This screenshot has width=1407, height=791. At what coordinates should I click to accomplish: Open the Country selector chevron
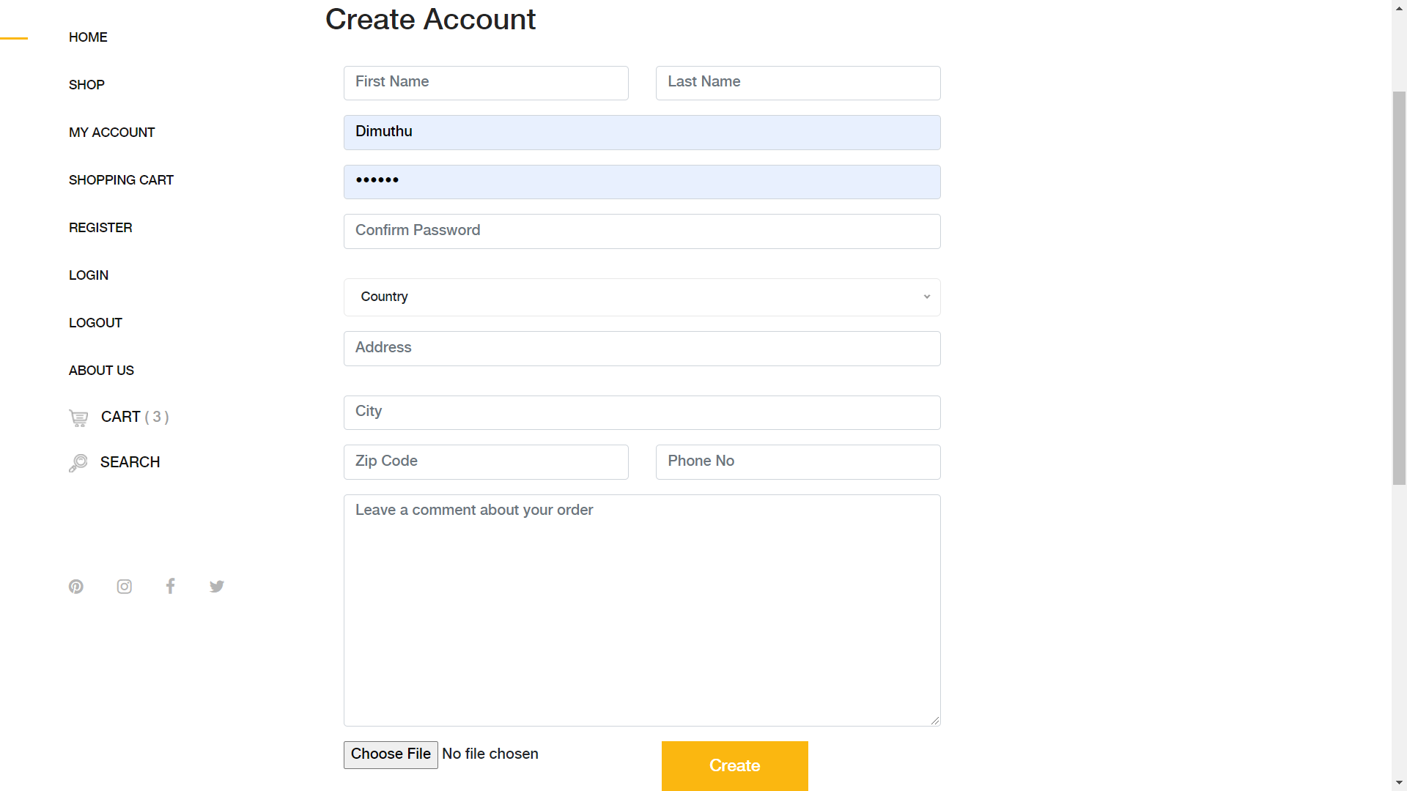(x=926, y=297)
